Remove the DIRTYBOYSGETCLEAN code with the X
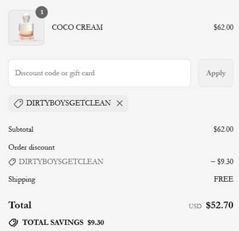239x231 pixels. pyautogui.click(x=119, y=103)
